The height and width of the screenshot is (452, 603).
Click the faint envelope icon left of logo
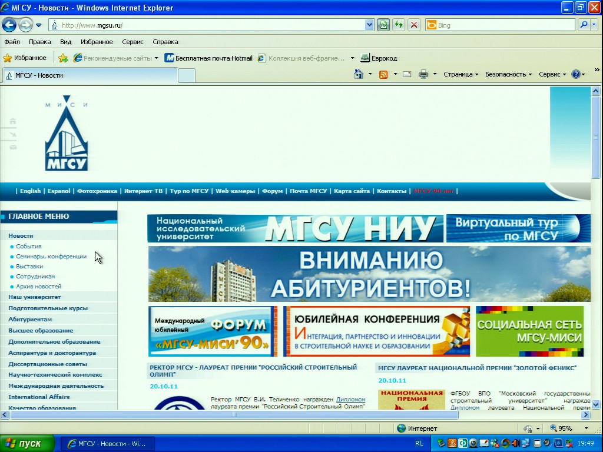click(x=13, y=147)
